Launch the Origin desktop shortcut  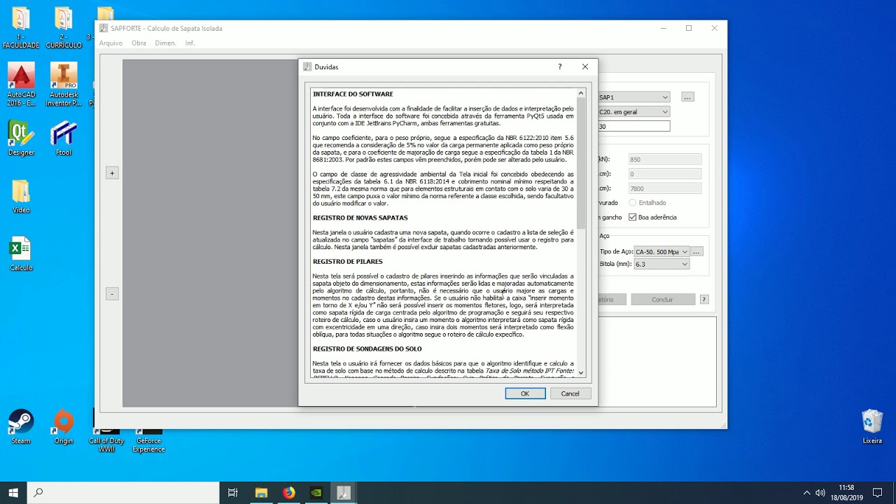64,426
